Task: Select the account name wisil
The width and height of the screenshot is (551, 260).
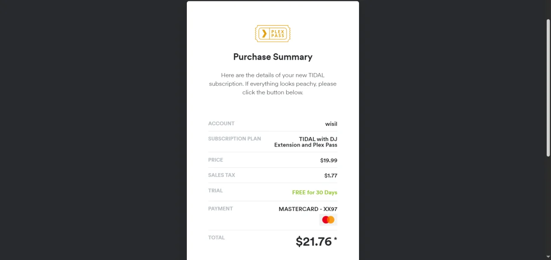Action: tap(331, 124)
